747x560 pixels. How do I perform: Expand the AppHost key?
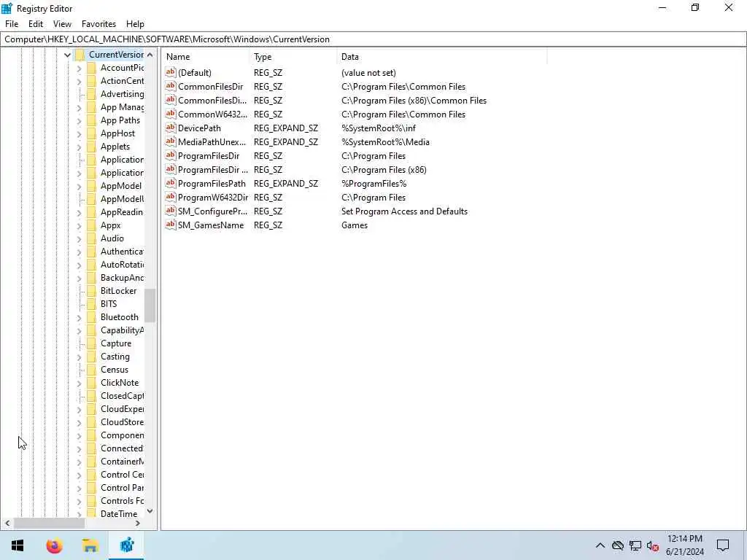coord(79,134)
